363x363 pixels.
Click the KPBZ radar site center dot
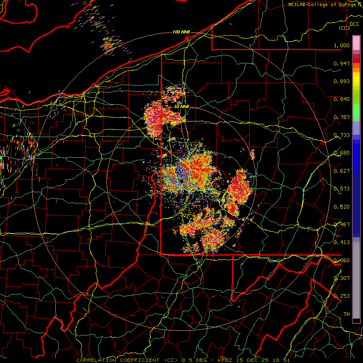(182, 181)
